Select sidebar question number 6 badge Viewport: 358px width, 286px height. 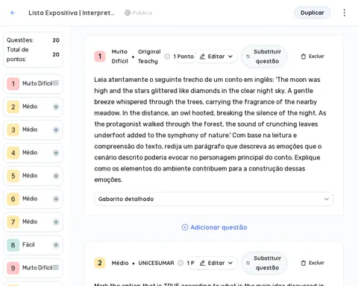pos(13,199)
